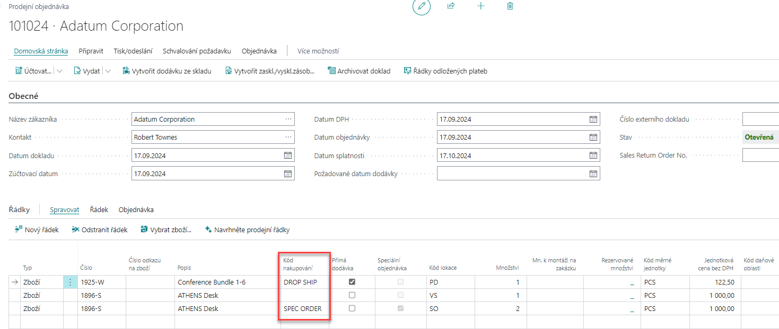Click Více možností link
This screenshot has height=329, width=779.
[x=318, y=51]
